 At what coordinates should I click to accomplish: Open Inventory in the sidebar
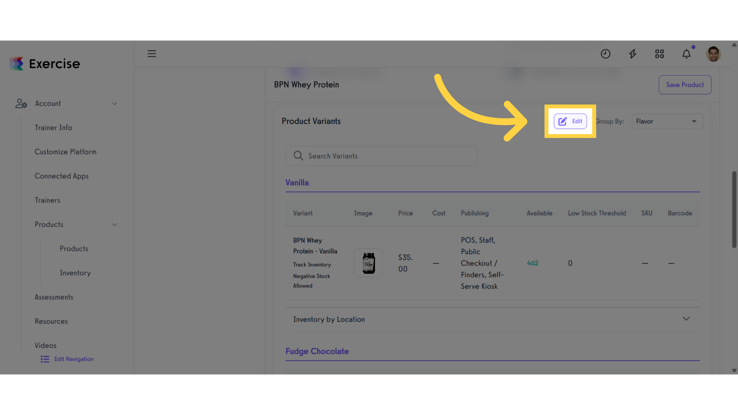75,273
